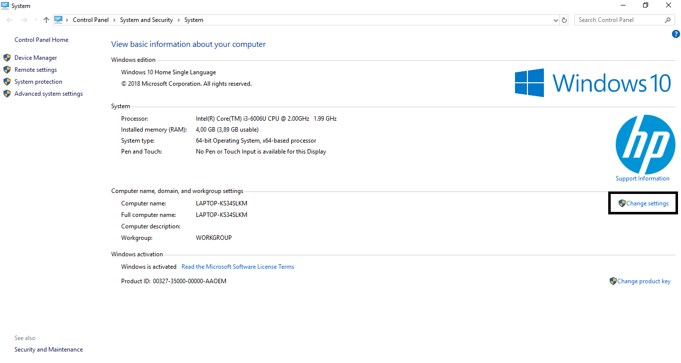Expand the chevron after Control Panel breadcrumb

115,20
